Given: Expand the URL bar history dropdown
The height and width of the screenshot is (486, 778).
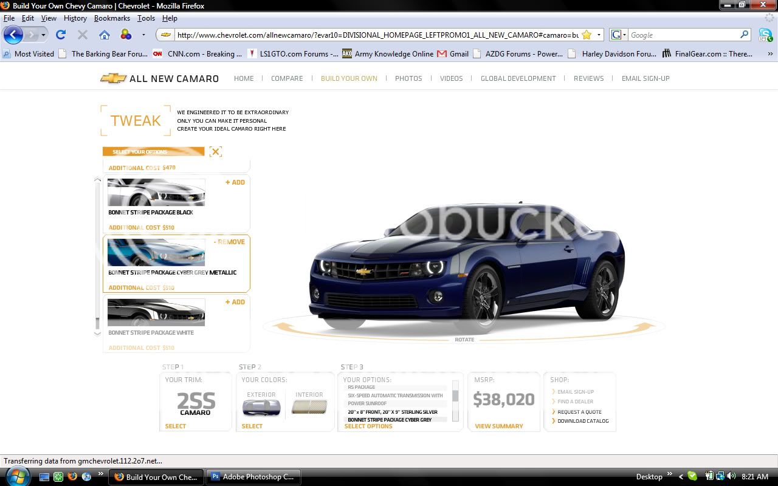Looking at the screenshot, I should [x=599, y=35].
